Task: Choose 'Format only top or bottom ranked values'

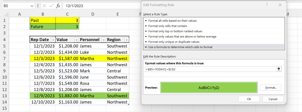Action: click(175, 31)
